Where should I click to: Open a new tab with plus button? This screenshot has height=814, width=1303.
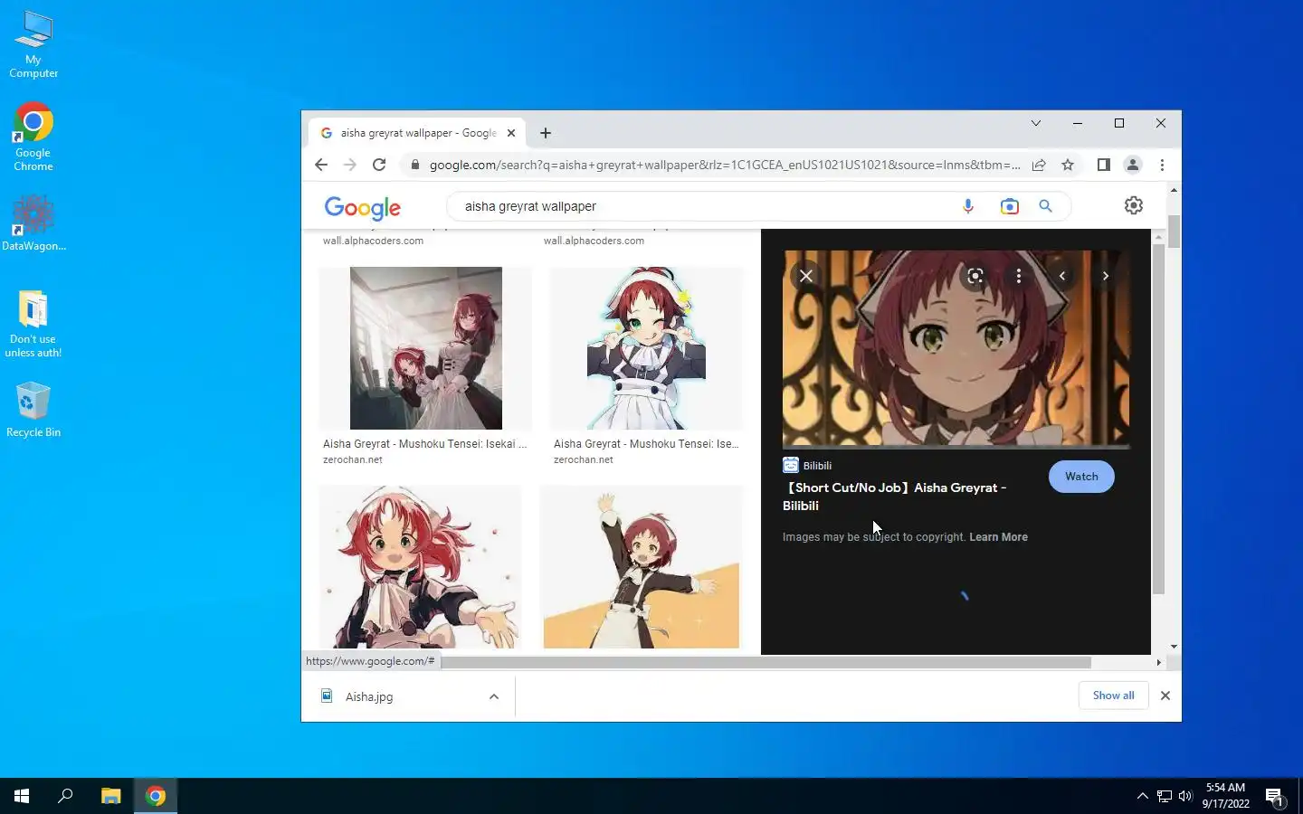tap(546, 133)
